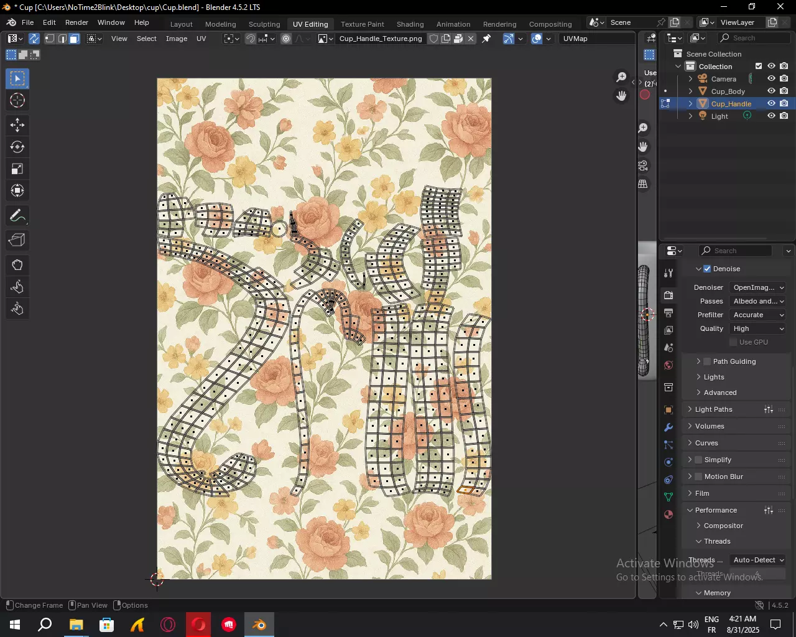Select the Cup_Handle object in the outliner

coord(731,104)
